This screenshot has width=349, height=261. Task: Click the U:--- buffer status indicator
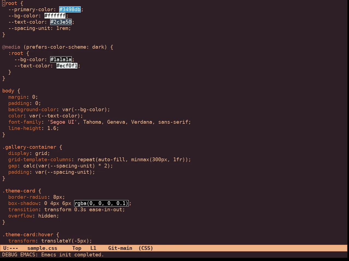(11, 248)
